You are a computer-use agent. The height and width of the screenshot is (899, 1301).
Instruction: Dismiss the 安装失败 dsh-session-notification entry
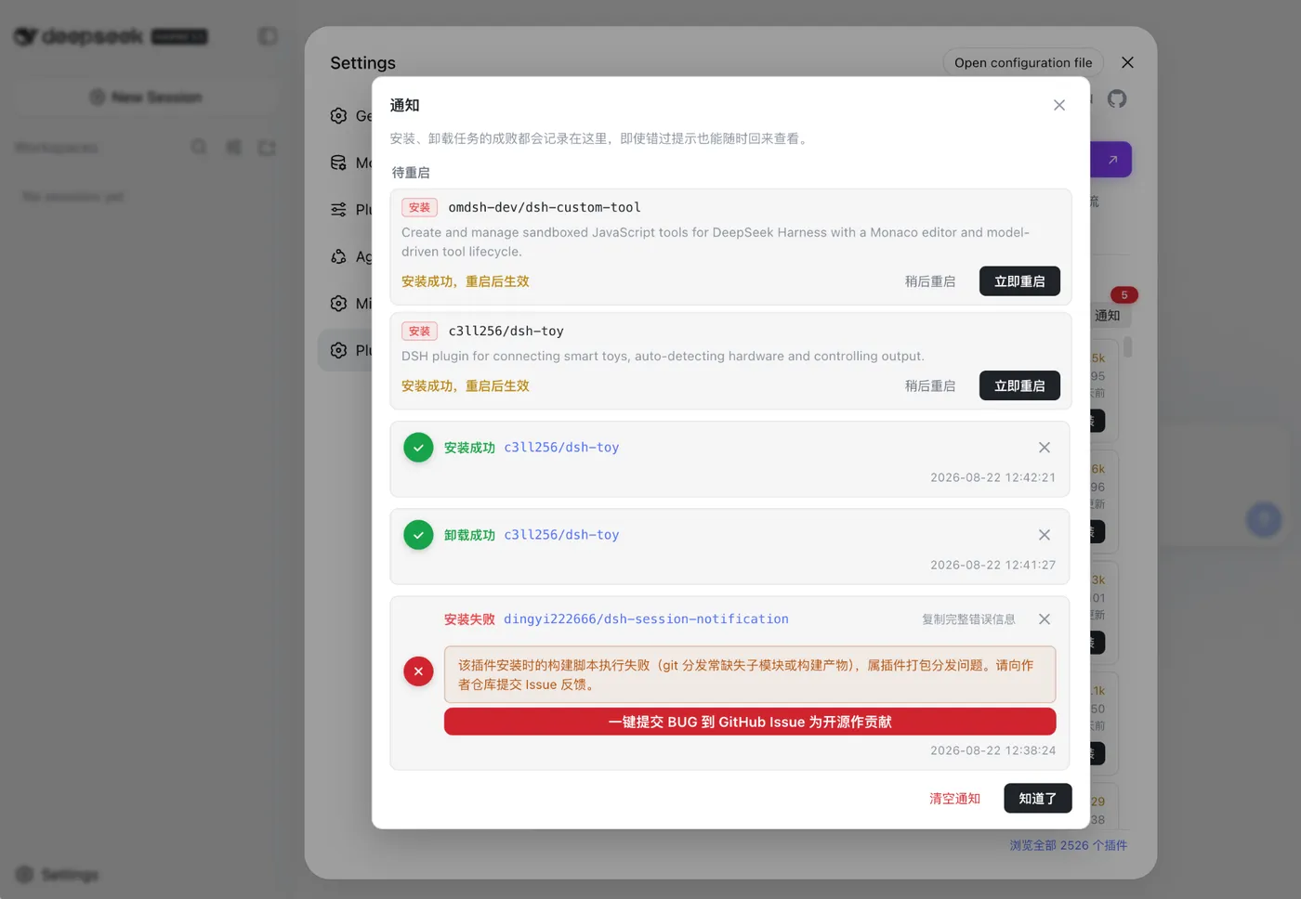1045,619
